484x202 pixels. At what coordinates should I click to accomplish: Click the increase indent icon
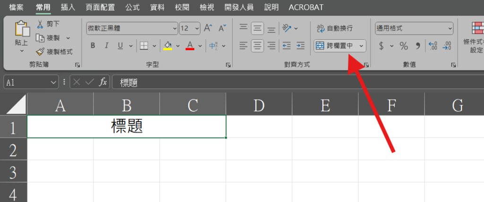(x=300, y=46)
